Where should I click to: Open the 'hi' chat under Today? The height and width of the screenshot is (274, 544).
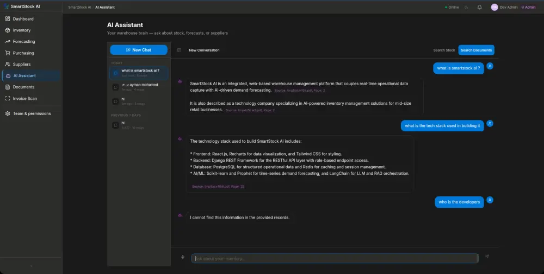pyautogui.click(x=139, y=101)
